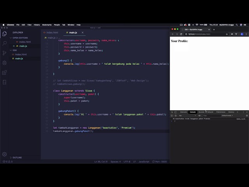Collapse the ES6 folder section
The width and height of the screenshot is (249, 187).
(x=13, y=50)
